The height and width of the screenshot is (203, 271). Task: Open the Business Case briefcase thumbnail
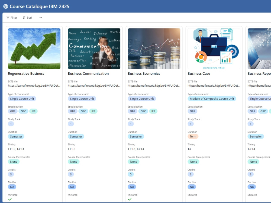[x=214, y=49]
